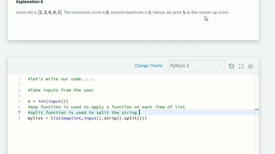This screenshot has width=275, height=154.
Task: Click the '#map function is used' comment line
Action: click(106, 107)
